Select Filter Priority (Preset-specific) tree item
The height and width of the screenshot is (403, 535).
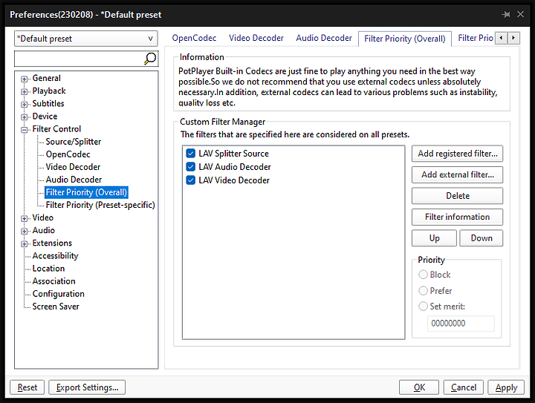[100, 205]
